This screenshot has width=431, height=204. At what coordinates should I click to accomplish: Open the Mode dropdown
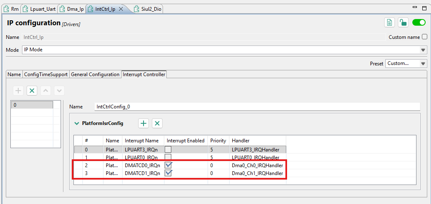[423, 50]
